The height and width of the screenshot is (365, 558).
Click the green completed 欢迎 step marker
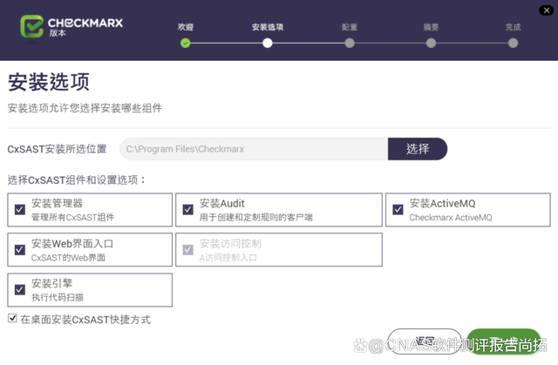tap(186, 44)
